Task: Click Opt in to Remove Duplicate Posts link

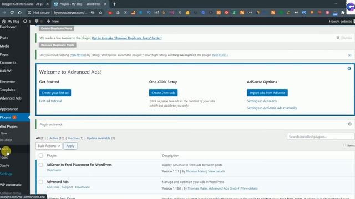Action: click(126, 38)
